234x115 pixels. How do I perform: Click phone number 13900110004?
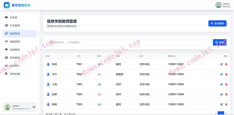coord(176,94)
